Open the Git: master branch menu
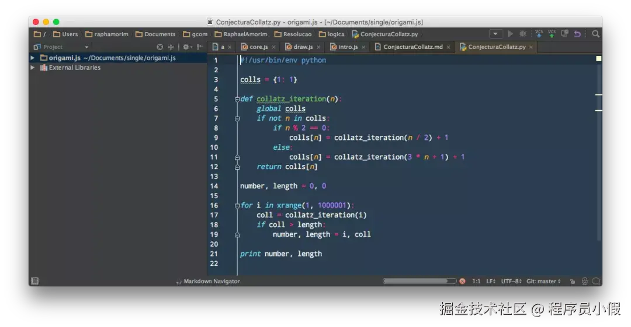The image size is (631, 327). click(543, 281)
